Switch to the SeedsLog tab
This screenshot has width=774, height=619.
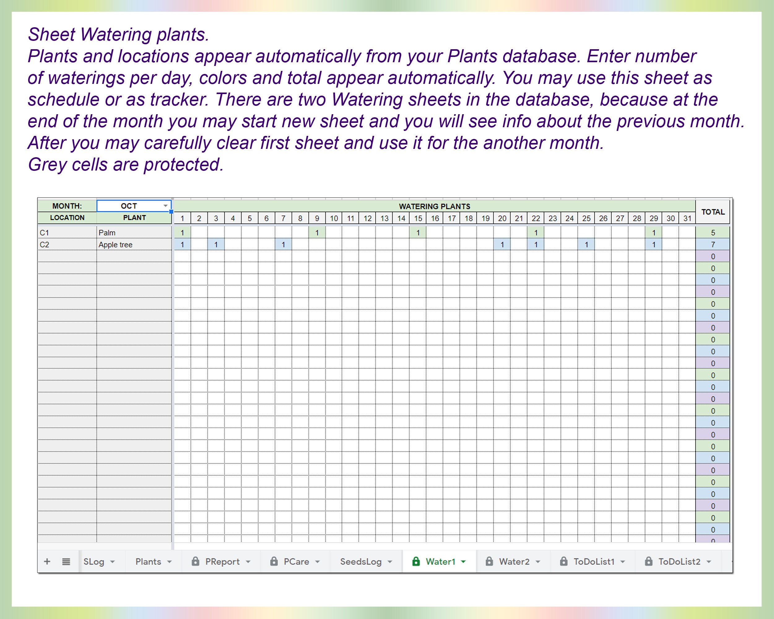pos(361,561)
